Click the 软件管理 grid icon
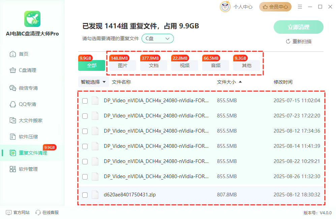This screenshot has height=219, width=336. [x=13, y=169]
